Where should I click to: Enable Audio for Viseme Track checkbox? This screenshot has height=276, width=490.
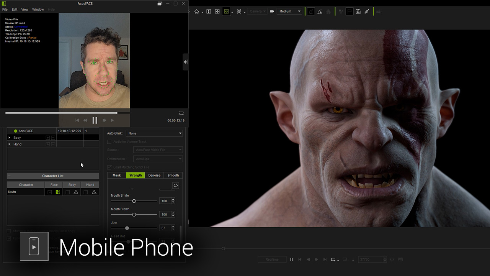pos(109,142)
